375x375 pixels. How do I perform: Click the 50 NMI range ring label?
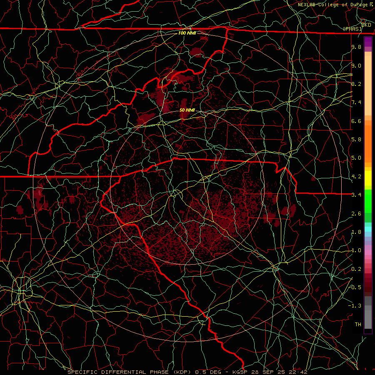187,110
